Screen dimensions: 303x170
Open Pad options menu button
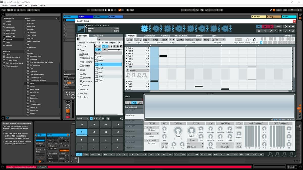[x=134, y=107]
